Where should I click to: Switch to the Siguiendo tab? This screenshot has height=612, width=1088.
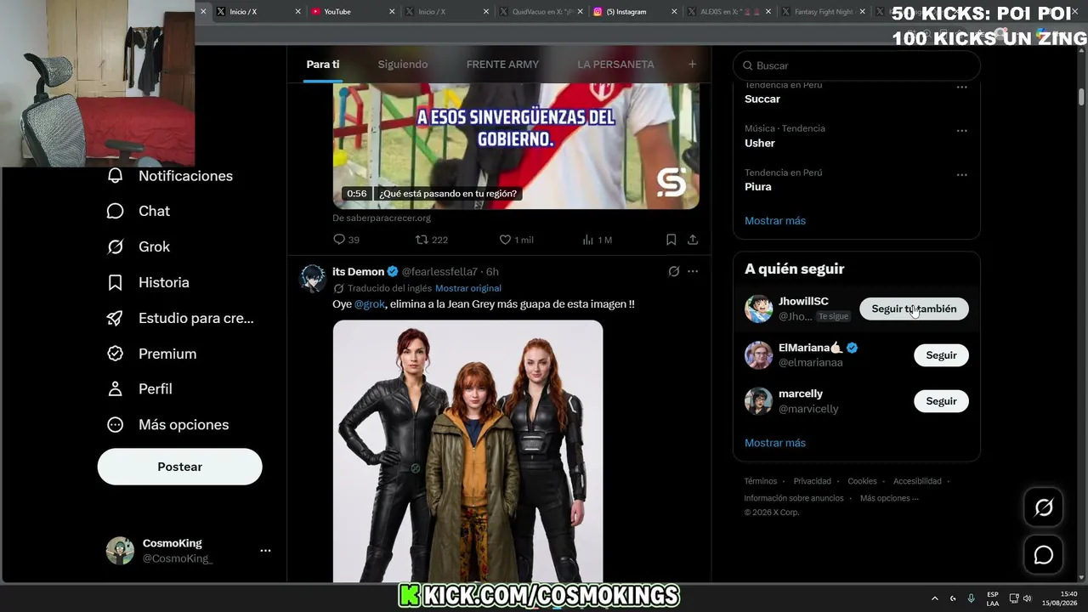click(403, 65)
